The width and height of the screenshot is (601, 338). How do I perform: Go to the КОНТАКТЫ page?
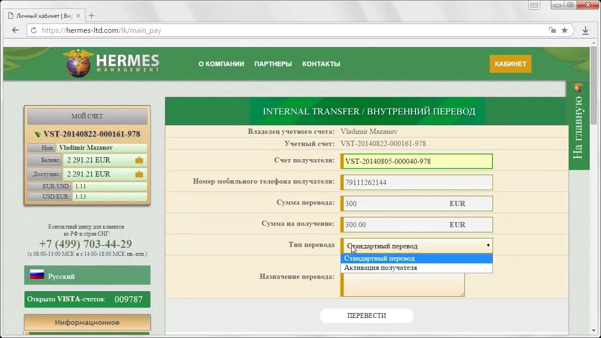coord(321,64)
